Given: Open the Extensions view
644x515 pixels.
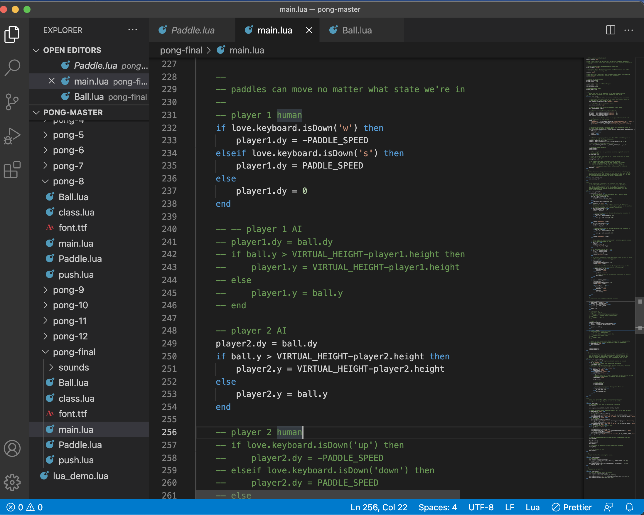Looking at the screenshot, I should tap(13, 169).
